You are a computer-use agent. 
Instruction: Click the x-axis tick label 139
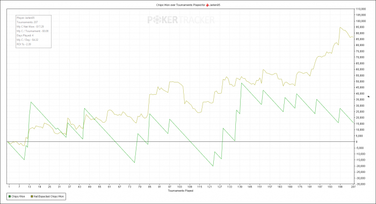pyautogui.click(x=240, y=187)
